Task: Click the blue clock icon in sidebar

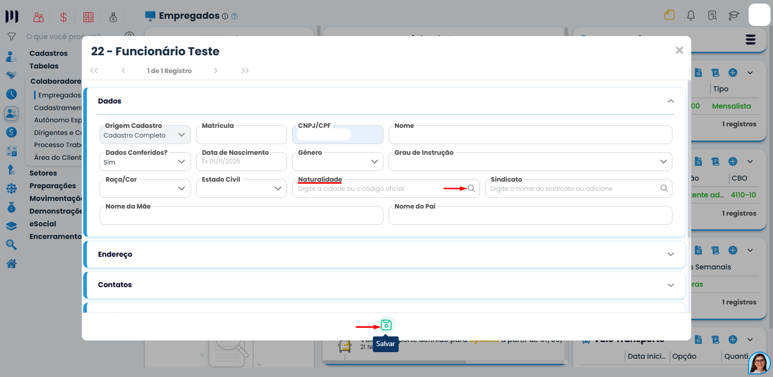Action: click(11, 94)
